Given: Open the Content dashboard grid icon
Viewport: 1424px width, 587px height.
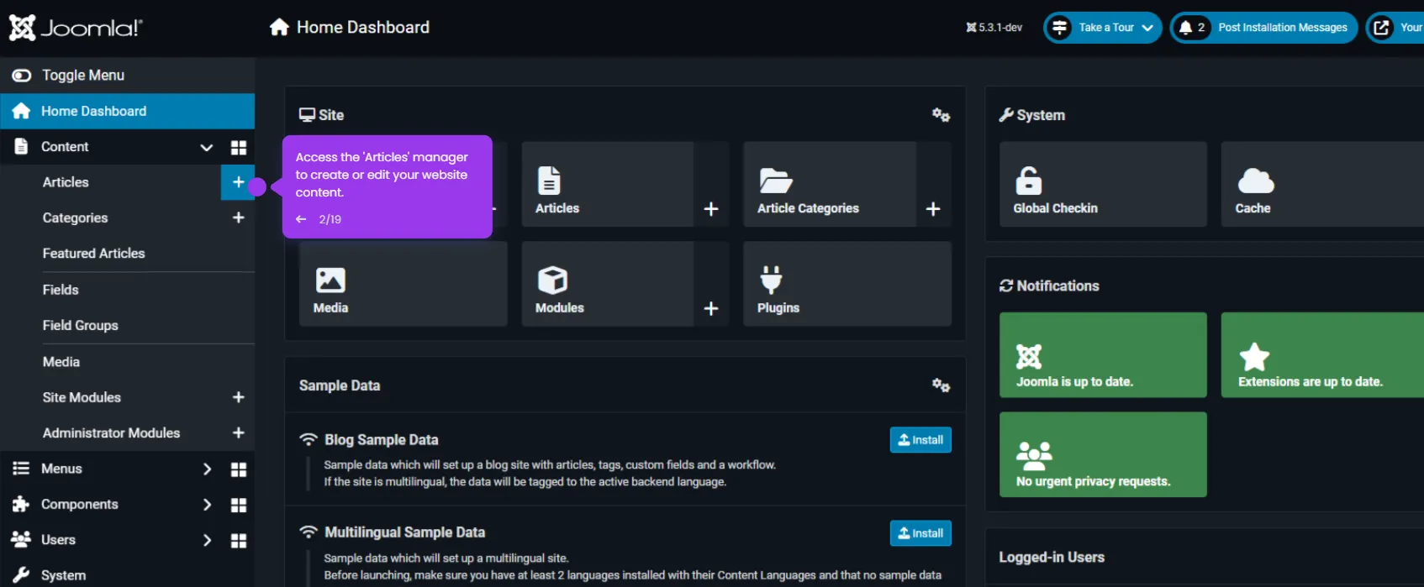Looking at the screenshot, I should point(239,147).
